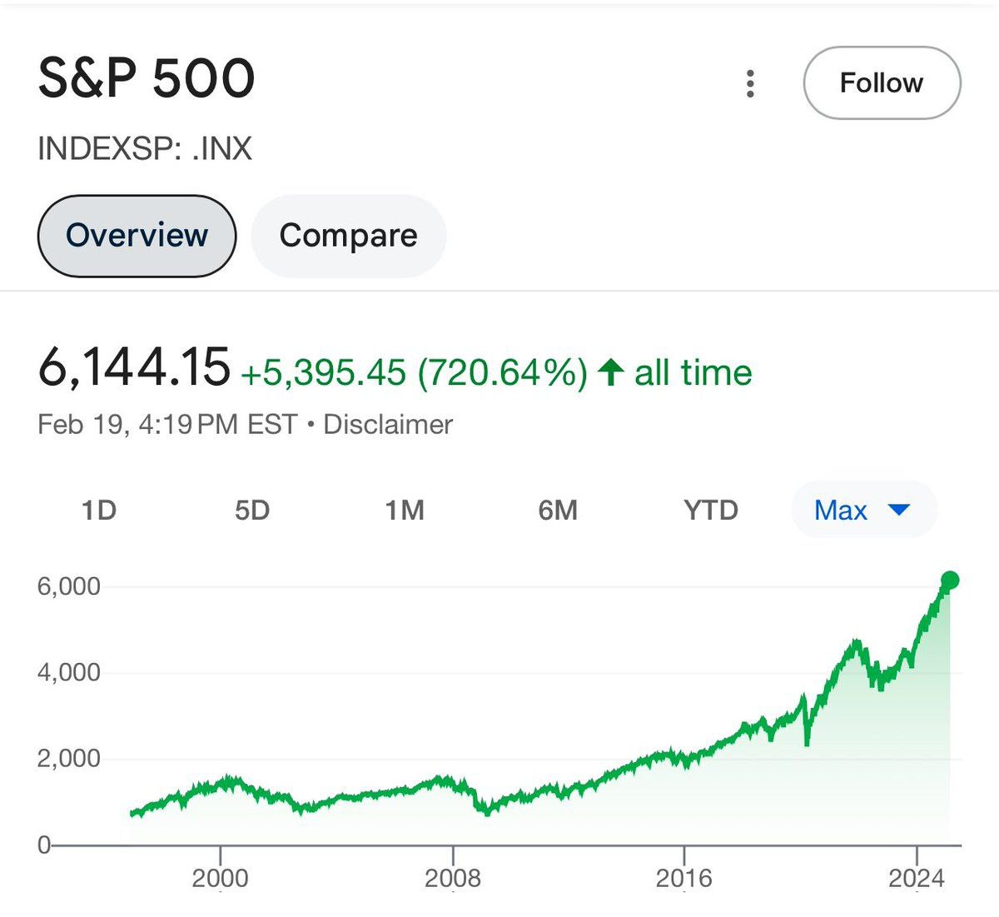This screenshot has width=999, height=917.
Task: Expand the Max range dropdown arrow
Action: point(900,510)
